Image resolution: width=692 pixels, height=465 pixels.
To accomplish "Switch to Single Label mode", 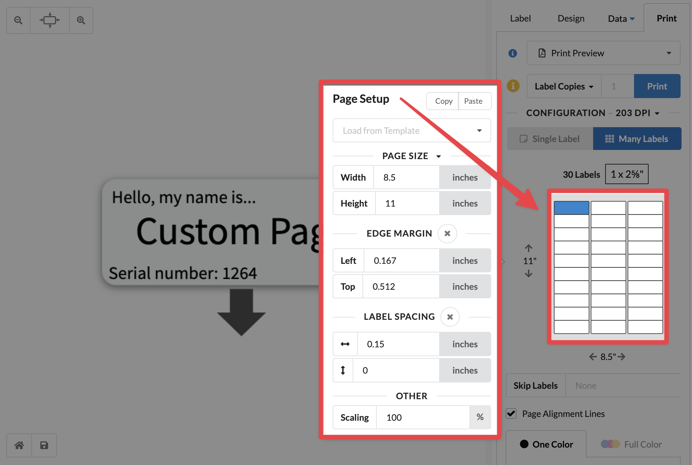I will 550,139.
